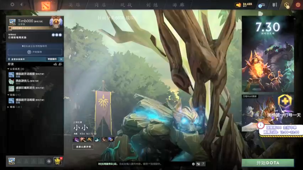Click the 开始指导 start coaching button
The width and height of the screenshot is (303, 170).
tap(35, 52)
